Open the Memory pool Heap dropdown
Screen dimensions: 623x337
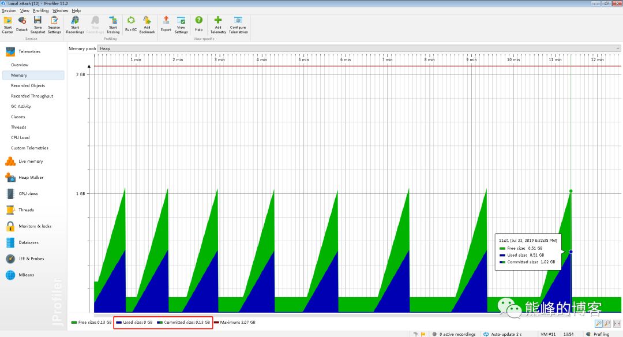[x=359, y=48]
